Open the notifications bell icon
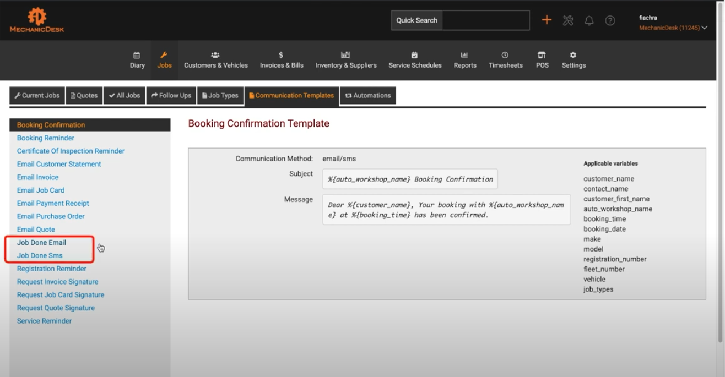The width and height of the screenshot is (725, 377). [x=589, y=20]
